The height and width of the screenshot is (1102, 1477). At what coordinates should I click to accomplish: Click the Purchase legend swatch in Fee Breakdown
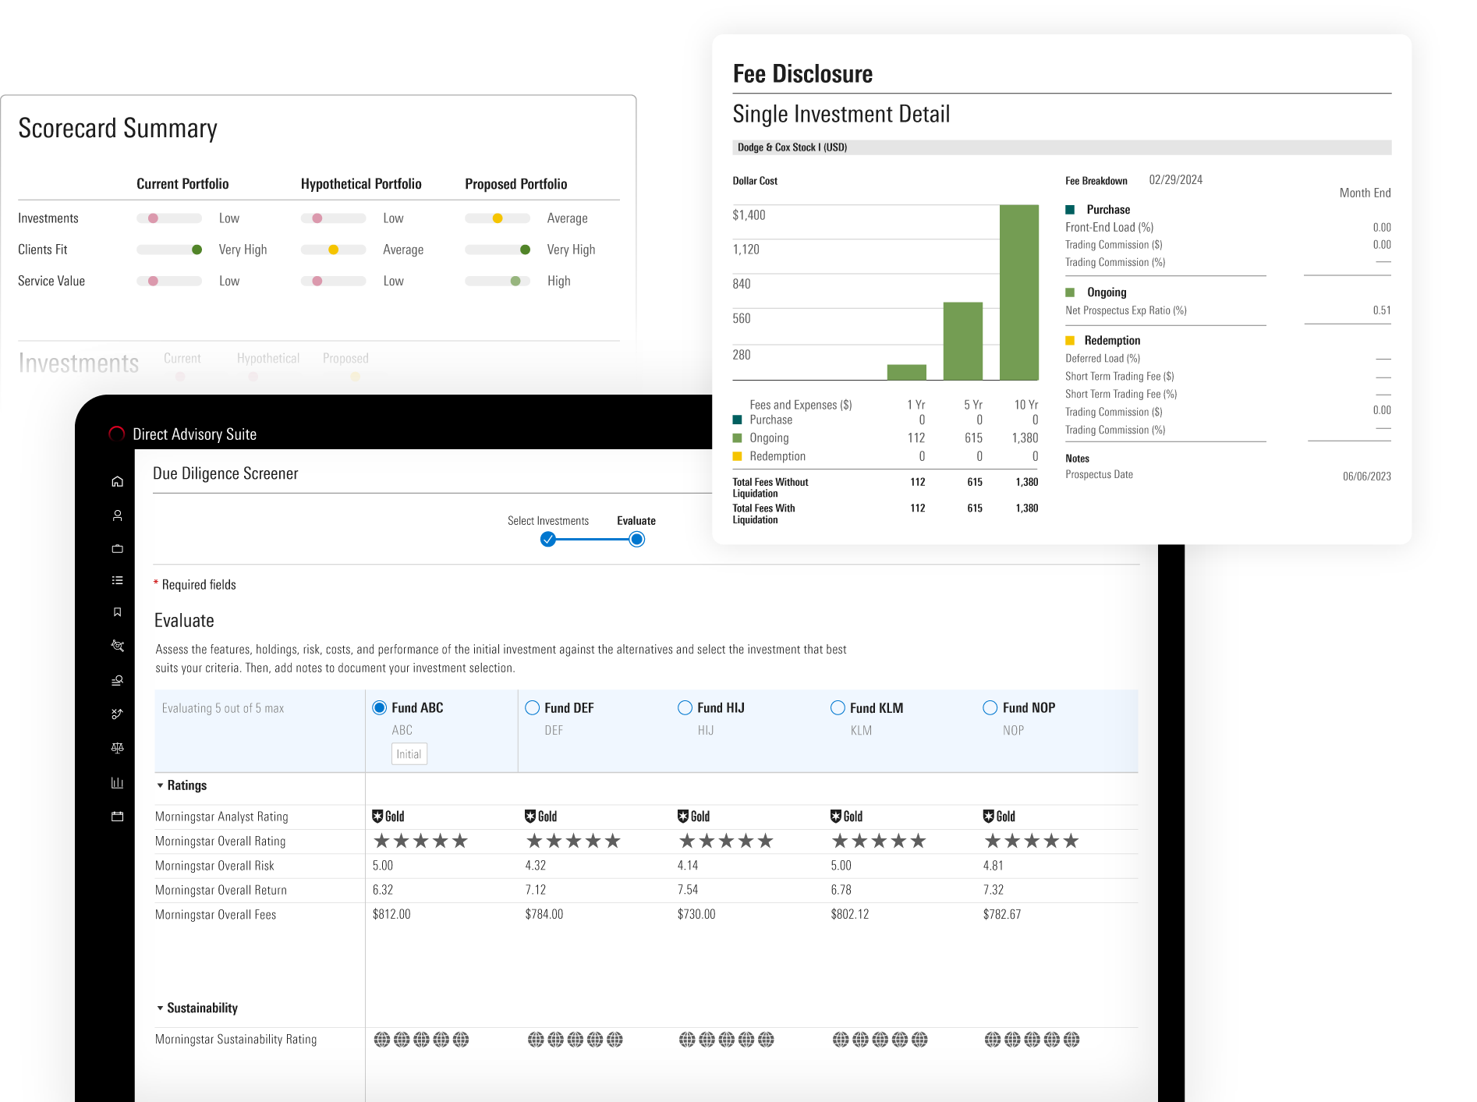(1070, 210)
